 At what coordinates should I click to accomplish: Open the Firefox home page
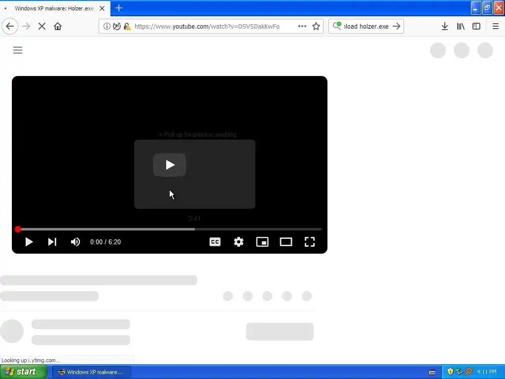58,26
